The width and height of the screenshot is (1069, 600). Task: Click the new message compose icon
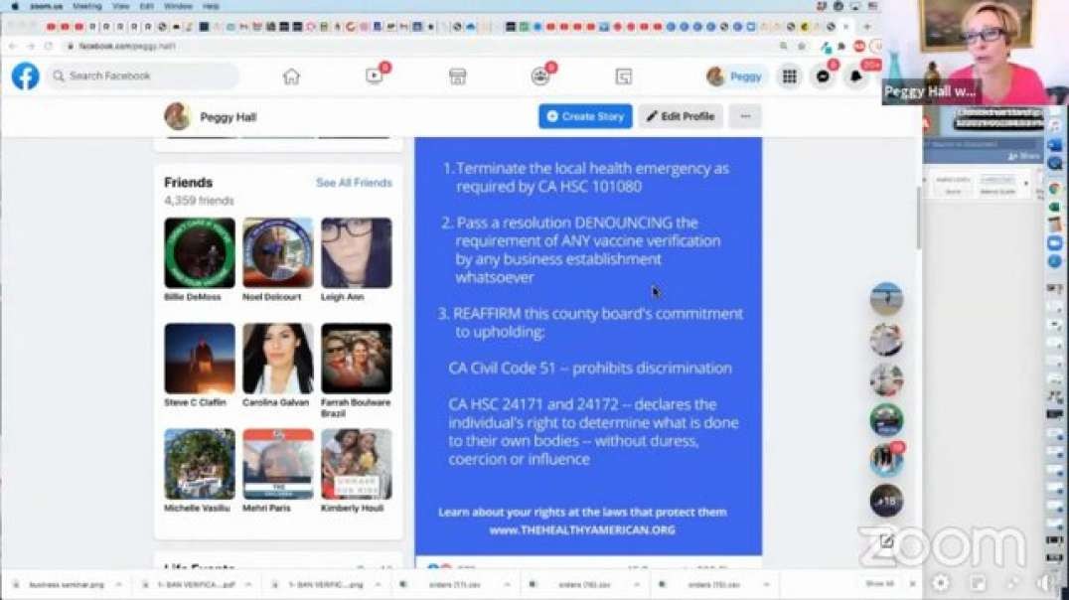886,541
